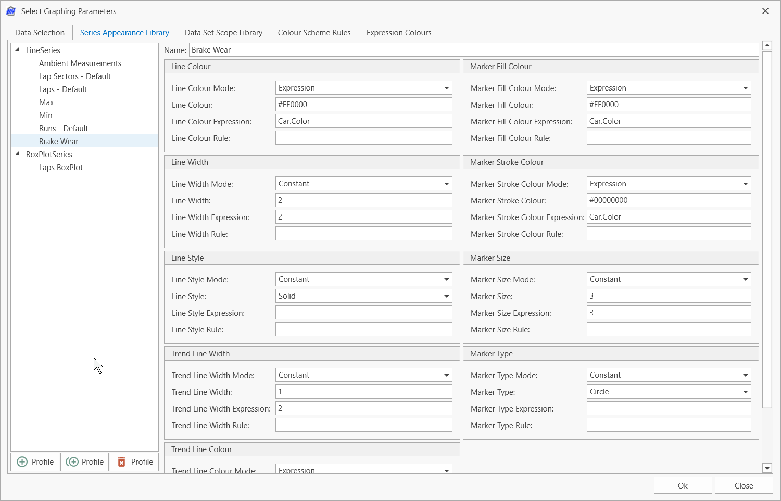Click the Close button at bottom right
The image size is (781, 501).
point(744,485)
